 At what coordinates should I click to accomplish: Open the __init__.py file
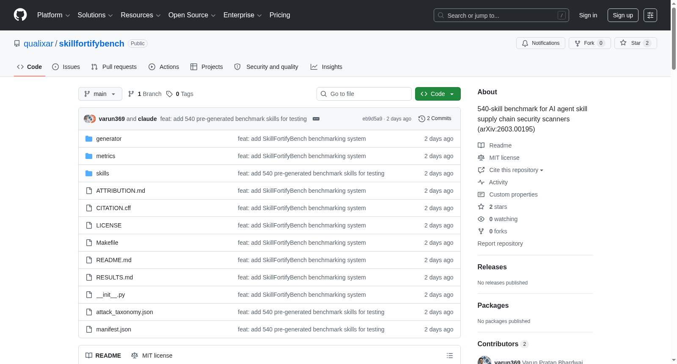[110, 295]
